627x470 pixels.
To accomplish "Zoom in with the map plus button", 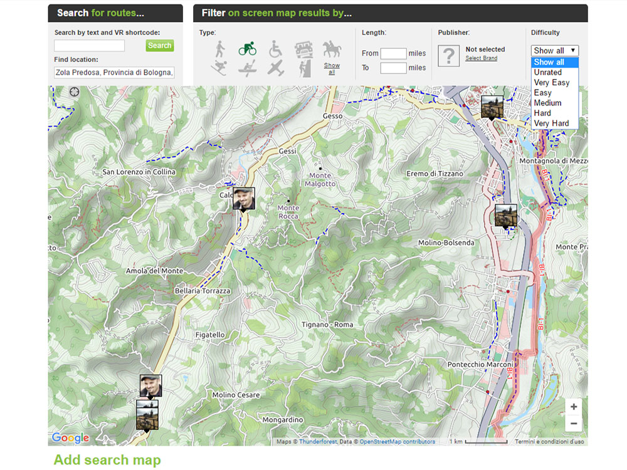I will tap(573, 407).
